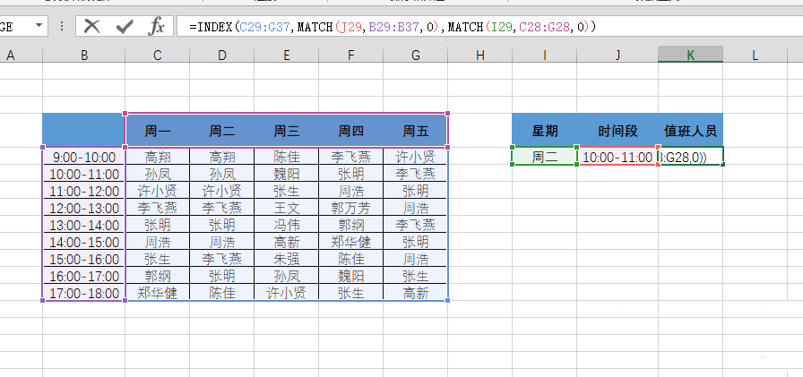The width and height of the screenshot is (803, 377).
Task: Click the 周三 header cell
Action: tap(286, 132)
